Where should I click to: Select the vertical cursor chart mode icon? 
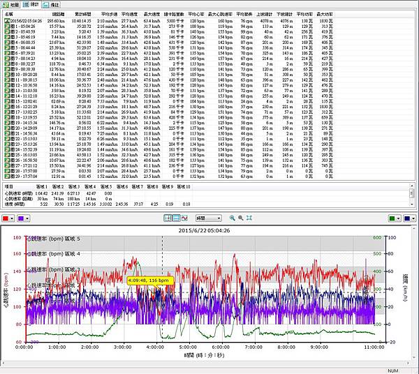point(168,218)
